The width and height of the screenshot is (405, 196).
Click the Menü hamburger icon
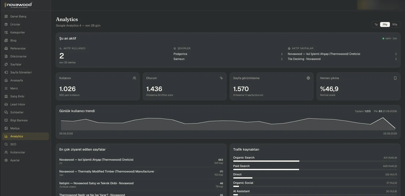pos(6,88)
